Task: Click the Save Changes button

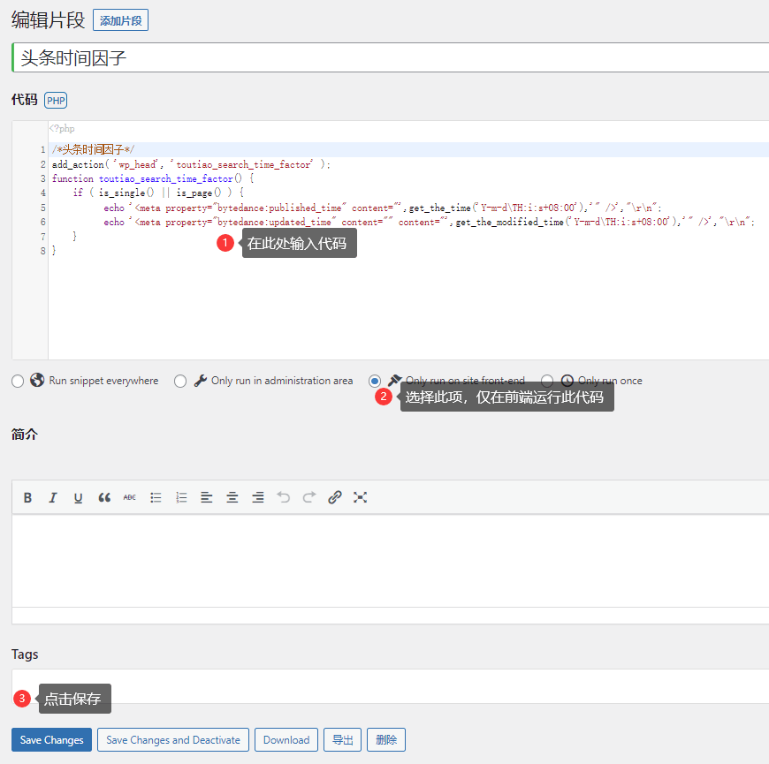Action: pyautogui.click(x=51, y=739)
